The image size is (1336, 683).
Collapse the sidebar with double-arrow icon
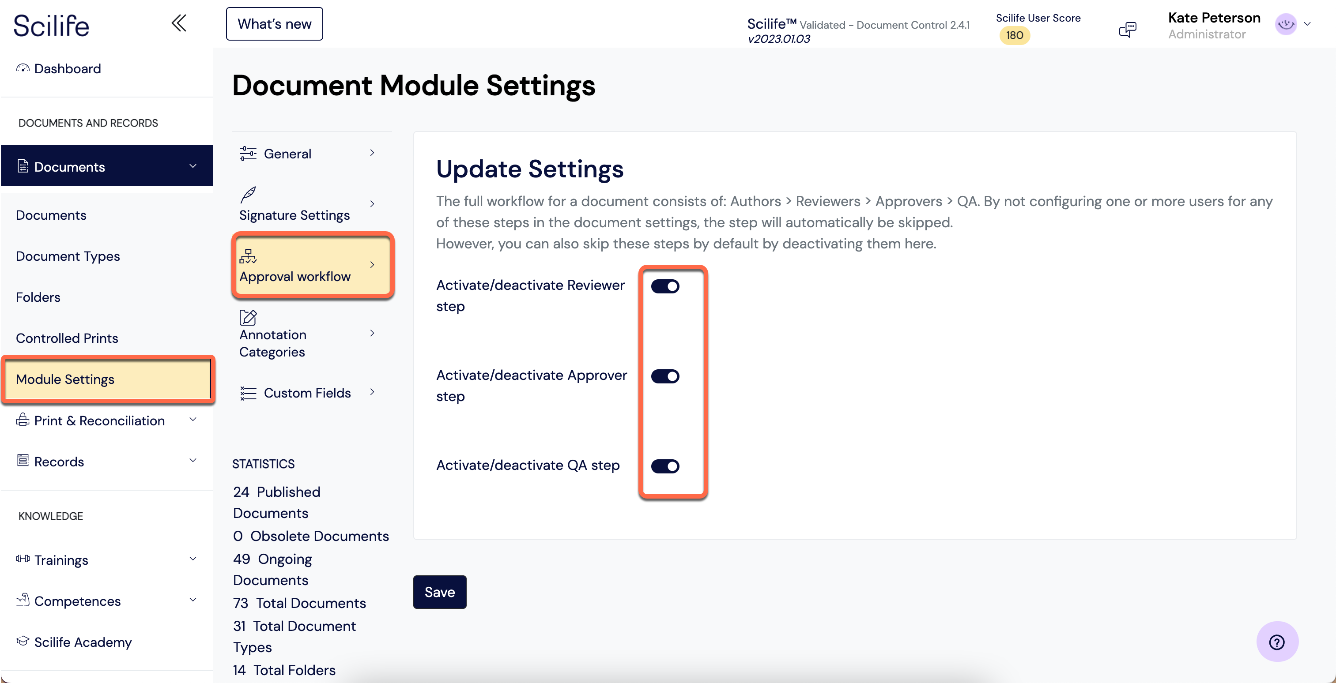179,23
